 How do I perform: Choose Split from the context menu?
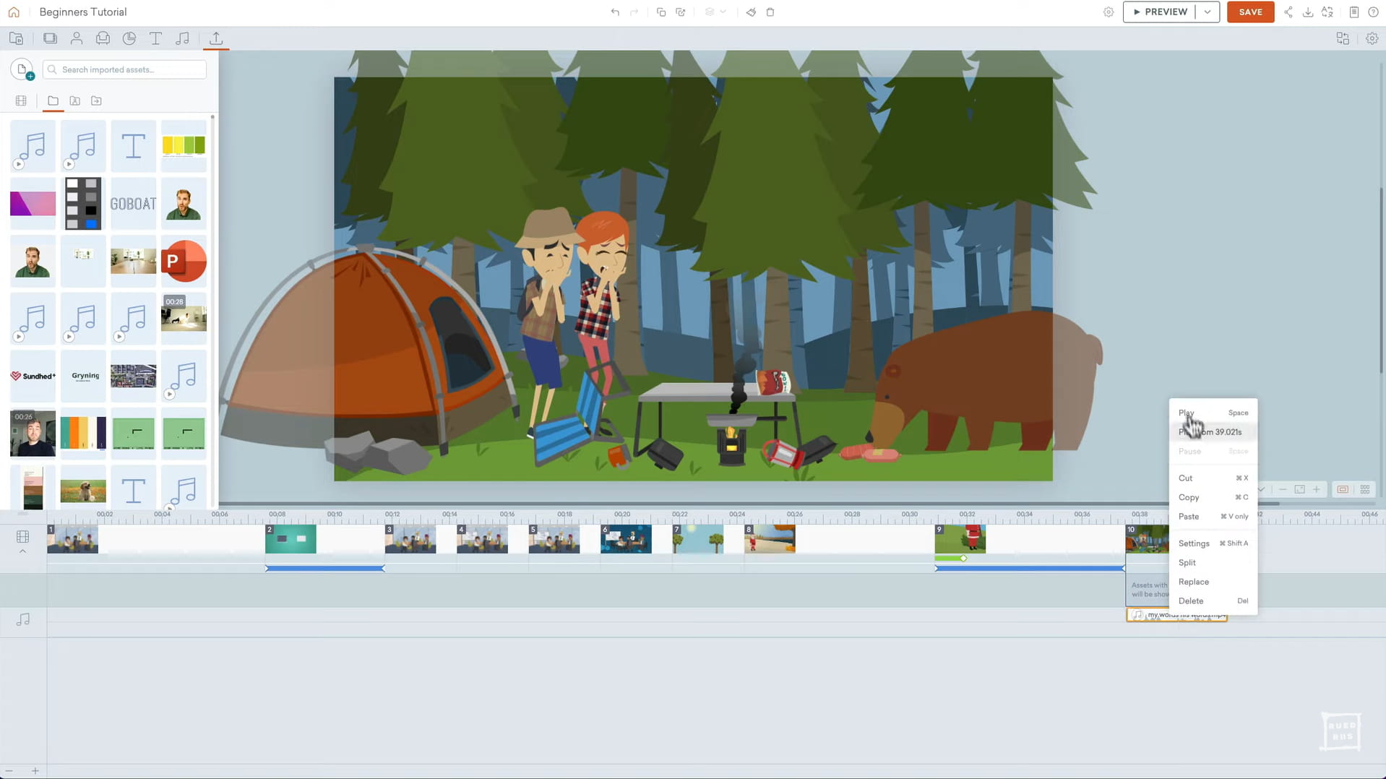tap(1187, 562)
